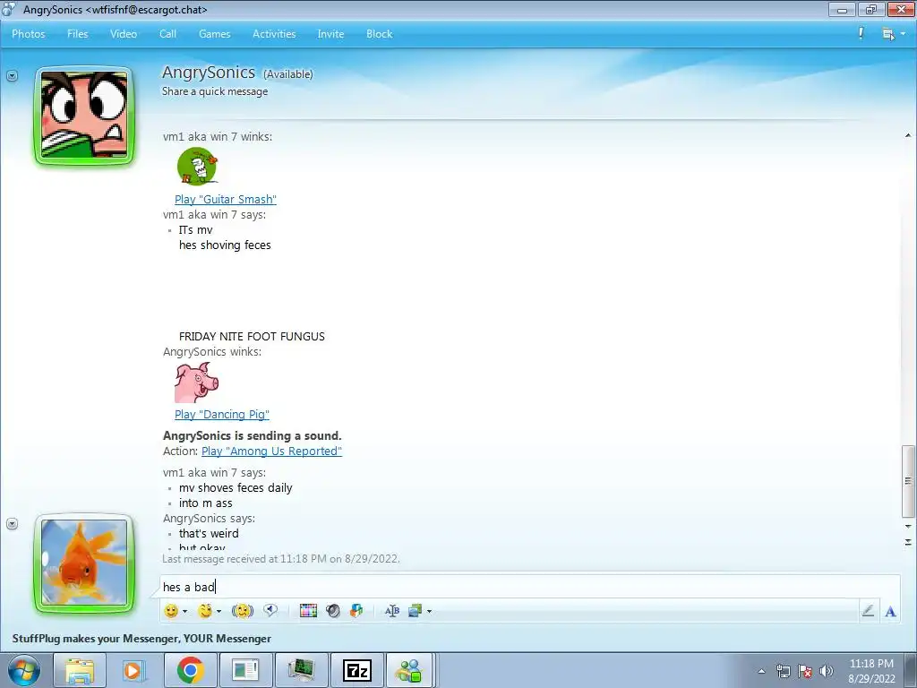This screenshot has height=688, width=917.
Task: Open the Call menu
Action: (x=167, y=34)
